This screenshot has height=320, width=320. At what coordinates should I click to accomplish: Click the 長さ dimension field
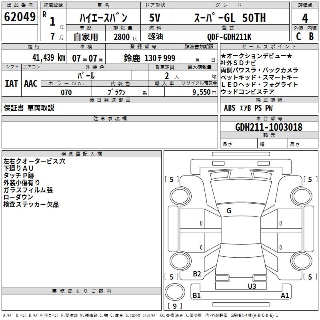(239, 144)
